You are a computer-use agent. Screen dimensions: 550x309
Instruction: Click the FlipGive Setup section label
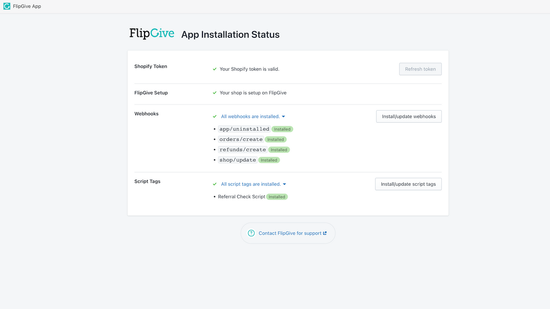tap(151, 93)
